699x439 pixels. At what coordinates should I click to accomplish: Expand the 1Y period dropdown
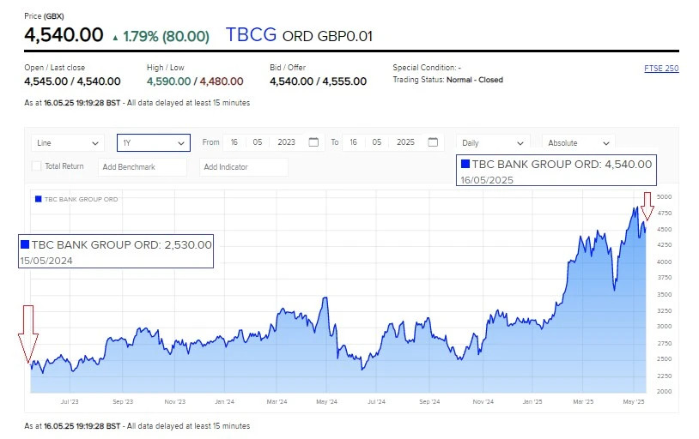pyautogui.click(x=154, y=143)
